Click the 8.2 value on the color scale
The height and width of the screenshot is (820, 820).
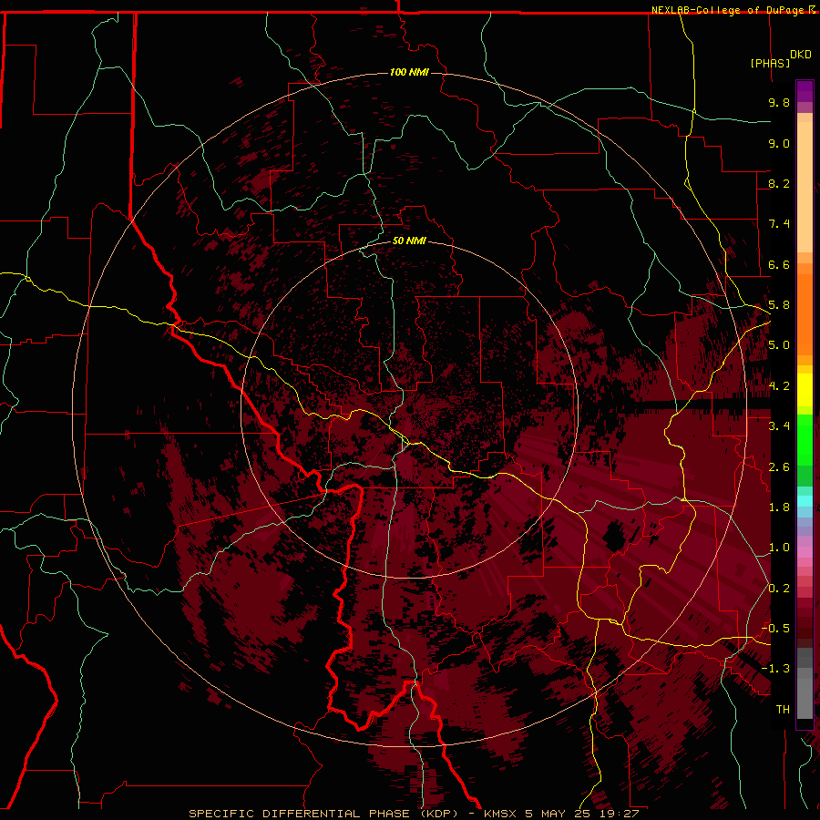pyautogui.click(x=779, y=183)
